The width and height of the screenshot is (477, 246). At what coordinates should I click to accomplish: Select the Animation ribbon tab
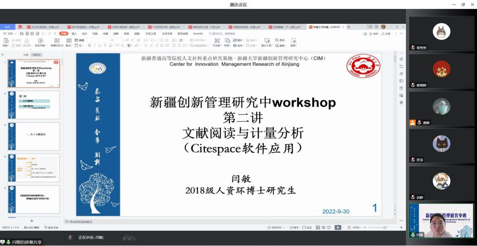coord(106,34)
